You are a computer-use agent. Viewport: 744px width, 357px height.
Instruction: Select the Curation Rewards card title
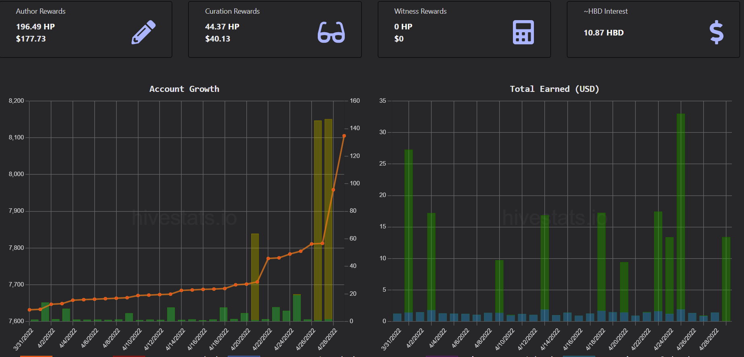[x=232, y=11]
